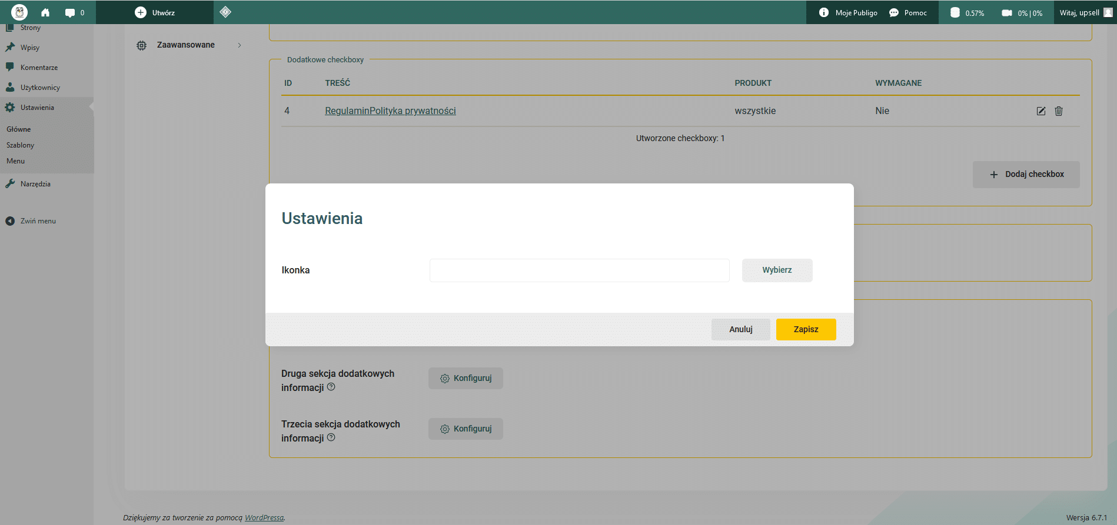
Task: Click the diamond icon next to Utwórz
Action: (x=225, y=12)
